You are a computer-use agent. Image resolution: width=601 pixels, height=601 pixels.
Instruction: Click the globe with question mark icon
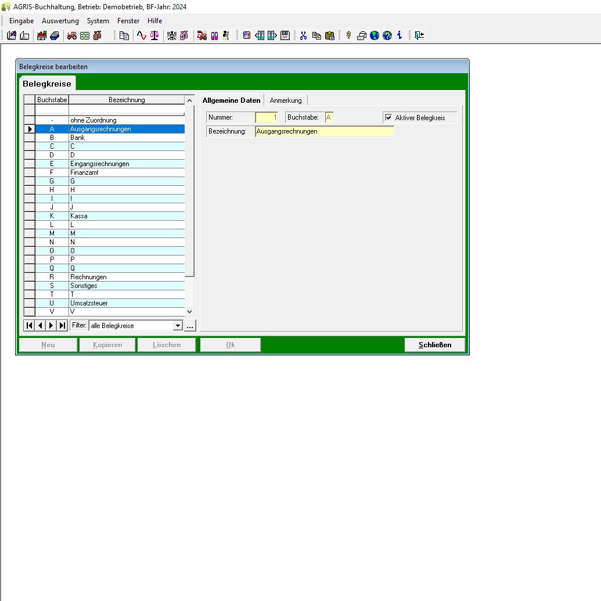pos(387,35)
